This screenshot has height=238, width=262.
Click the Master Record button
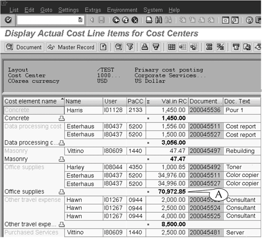point(71,47)
